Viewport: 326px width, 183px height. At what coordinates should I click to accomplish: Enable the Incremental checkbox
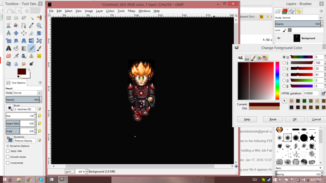click(x=8, y=163)
